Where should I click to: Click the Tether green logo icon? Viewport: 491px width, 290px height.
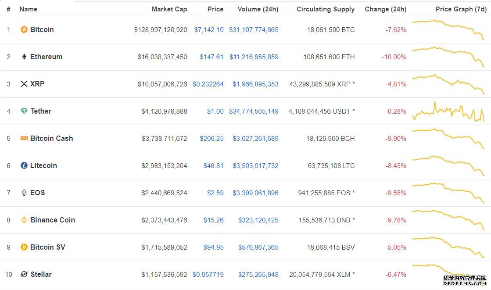coord(24,111)
